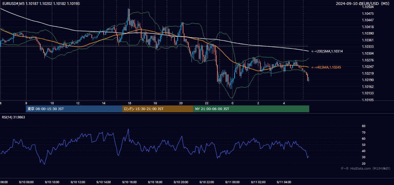Click hour label 14 on the price chart axis

pos(104,103)
